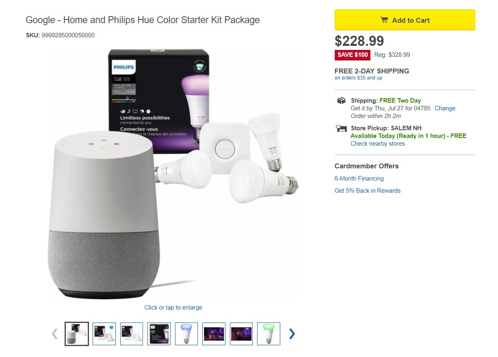Click the 'Click or tap to enlarge' link
The width and height of the screenshot is (498, 357).
[x=173, y=308]
